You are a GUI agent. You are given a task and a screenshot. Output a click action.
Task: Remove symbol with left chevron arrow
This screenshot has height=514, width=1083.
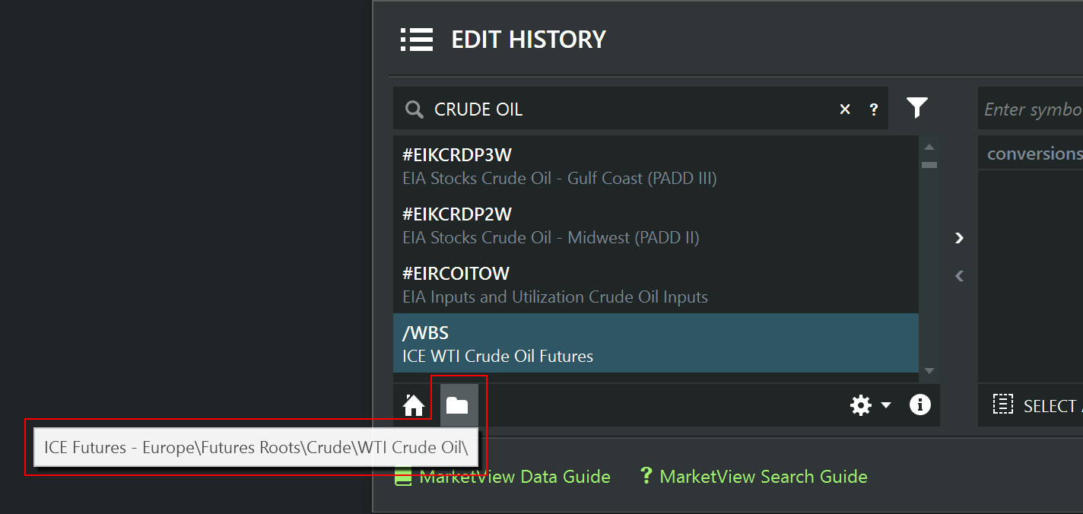click(x=959, y=276)
